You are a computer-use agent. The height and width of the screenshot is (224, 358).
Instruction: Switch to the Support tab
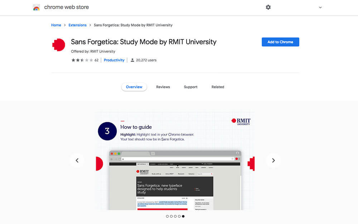tap(191, 87)
